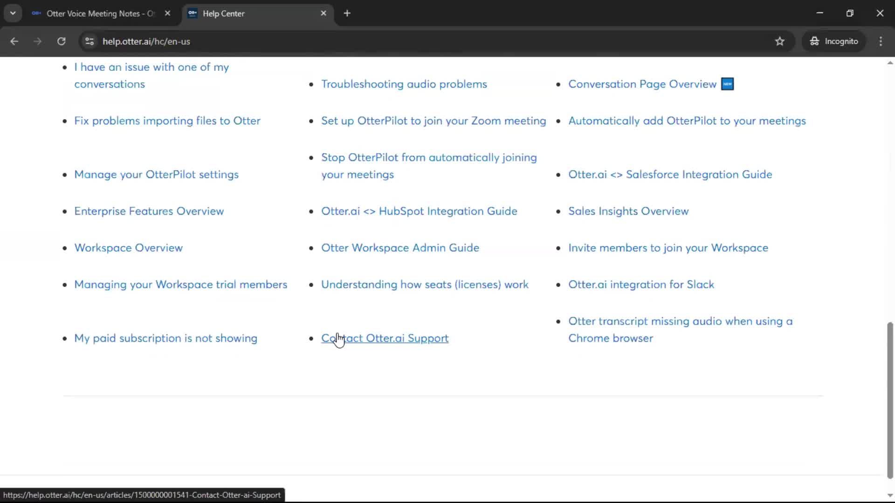This screenshot has width=895, height=503.
Task: Open site information icon in address bar
Action: tap(89, 41)
